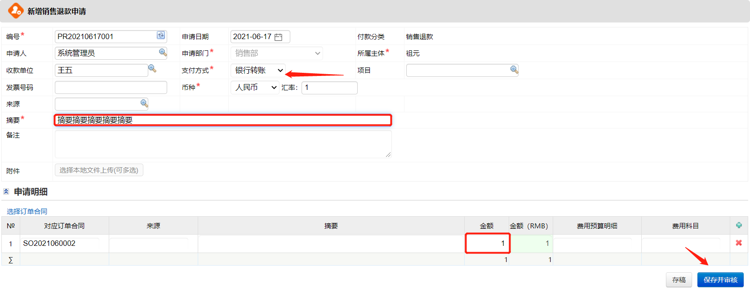Open the 币种 dropdown showing 人民币
The image size is (750, 289).
coord(255,87)
